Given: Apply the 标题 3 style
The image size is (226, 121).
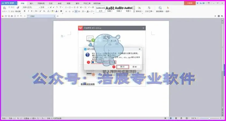Looking at the screenshot, I should 128,9.
